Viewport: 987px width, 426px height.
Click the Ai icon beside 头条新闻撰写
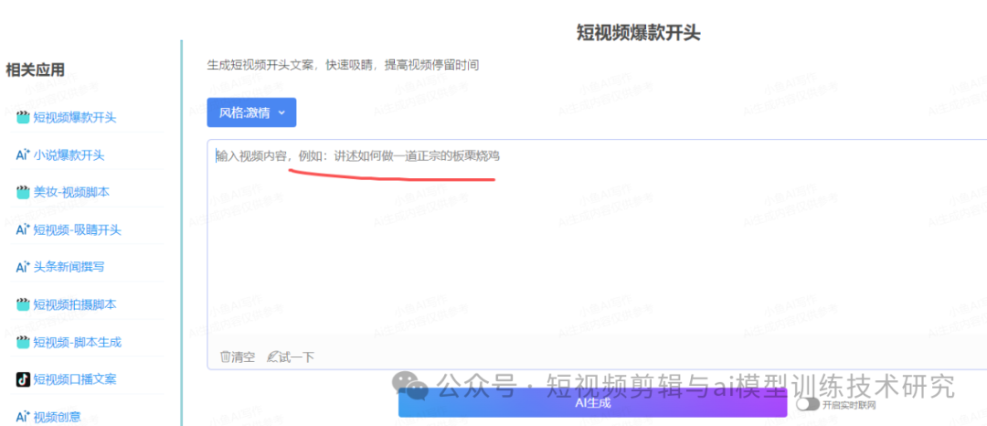click(x=23, y=267)
